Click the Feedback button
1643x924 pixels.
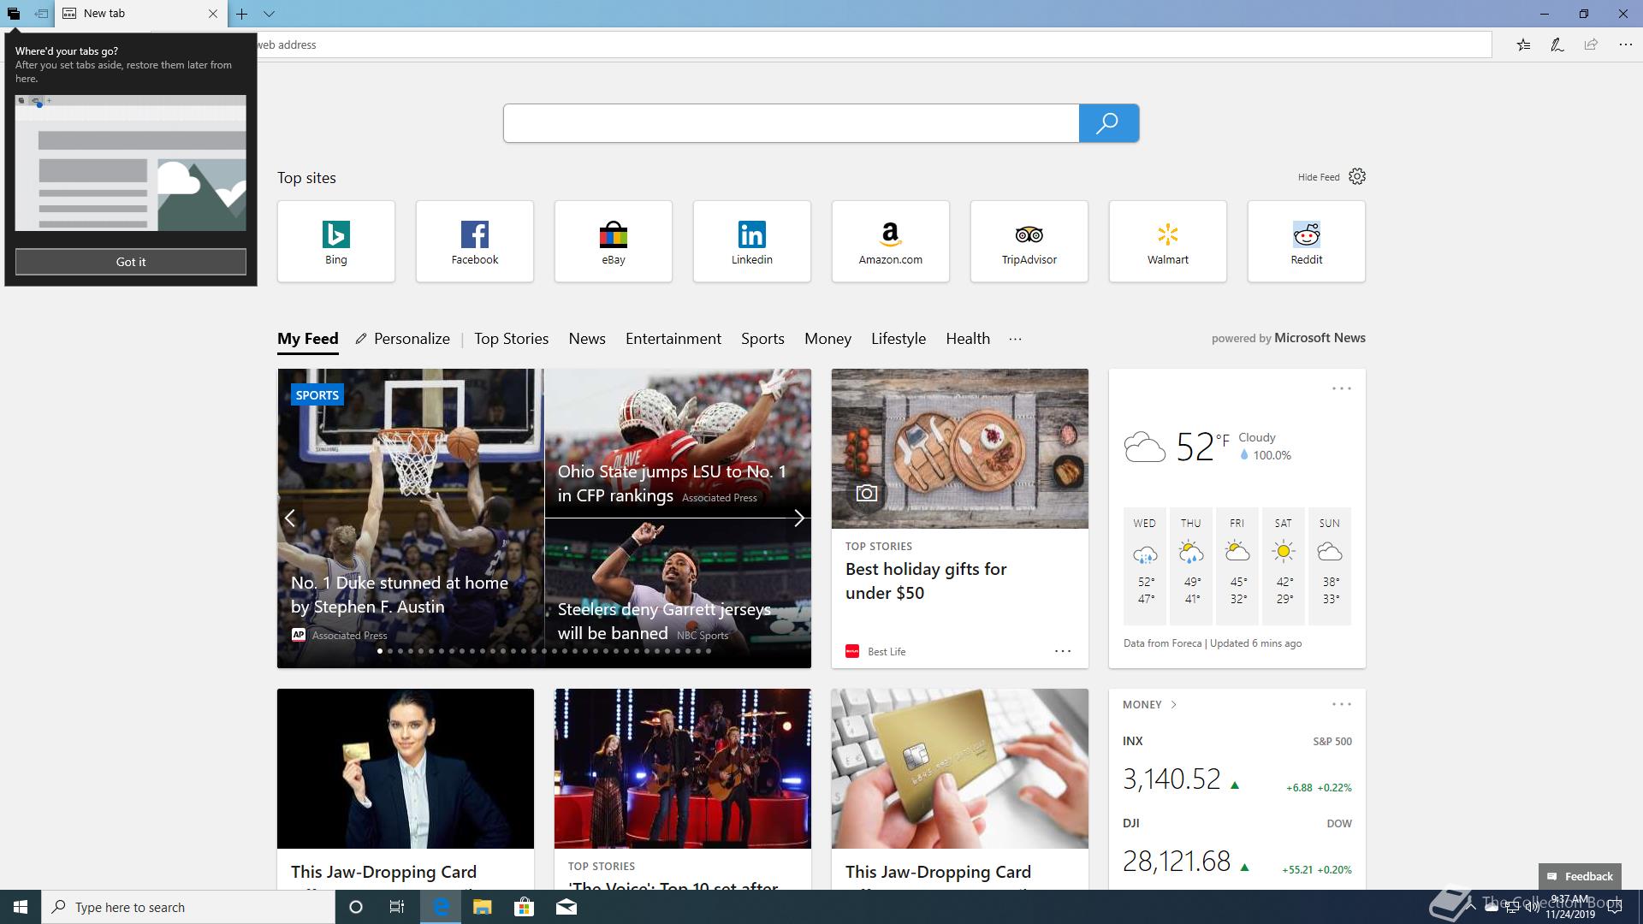[x=1580, y=876]
